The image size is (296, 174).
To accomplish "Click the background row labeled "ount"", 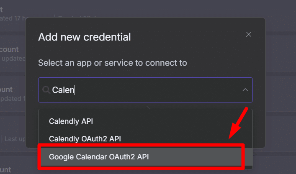I will click(x=6, y=90).
